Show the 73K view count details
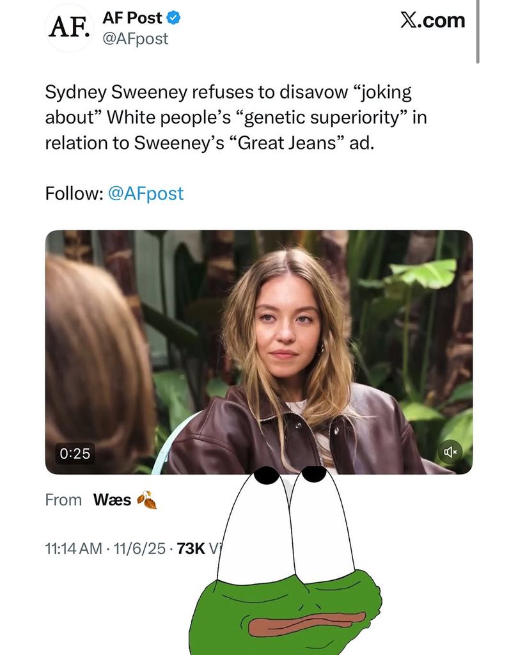Image resolution: width=518 pixels, height=655 pixels. [x=192, y=548]
